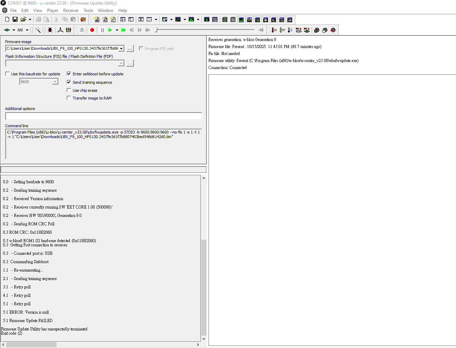Click the Coldstart thermometer icon
Viewport: 456px width, 348px height.
tap(290, 30)
